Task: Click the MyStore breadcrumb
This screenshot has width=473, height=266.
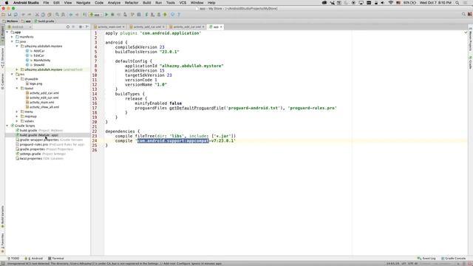Action: [x=10, y=21]
